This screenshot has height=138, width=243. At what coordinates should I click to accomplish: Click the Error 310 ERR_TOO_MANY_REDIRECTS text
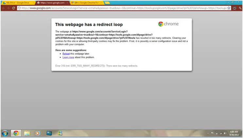point(96,66)
